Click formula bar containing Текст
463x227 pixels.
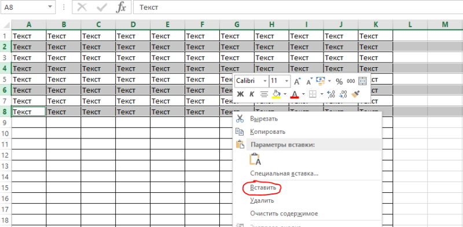click(298, 7)
